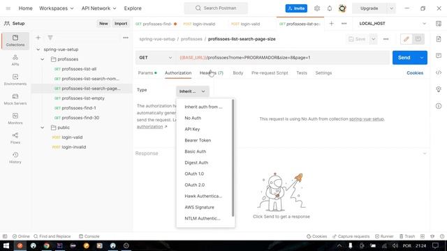
Task: Open the collections panel three-dot options menu
Action: pos(126,38)
